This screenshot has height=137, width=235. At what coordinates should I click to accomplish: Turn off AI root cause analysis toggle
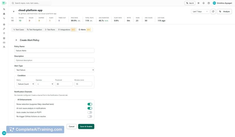coord(90,108)
